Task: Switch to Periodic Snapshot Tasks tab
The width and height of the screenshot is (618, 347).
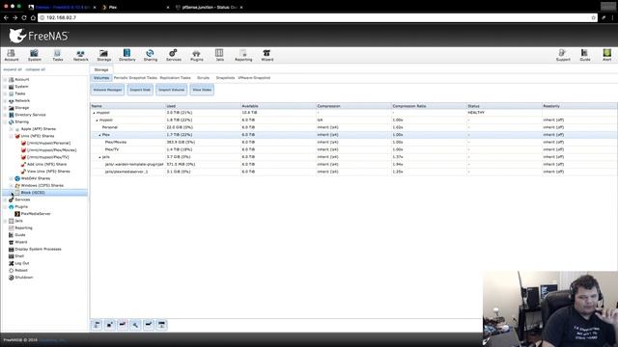Action: pos(135,78)
